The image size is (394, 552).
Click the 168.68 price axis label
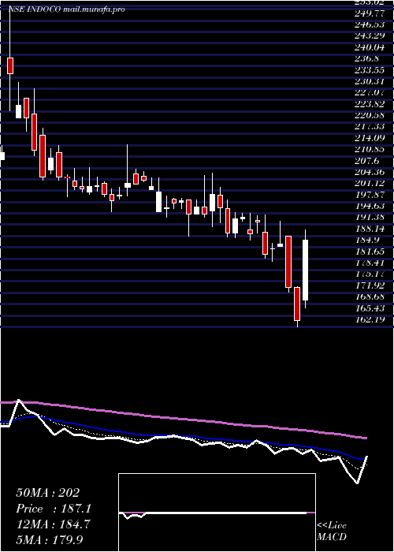click(x=371, y=296)
